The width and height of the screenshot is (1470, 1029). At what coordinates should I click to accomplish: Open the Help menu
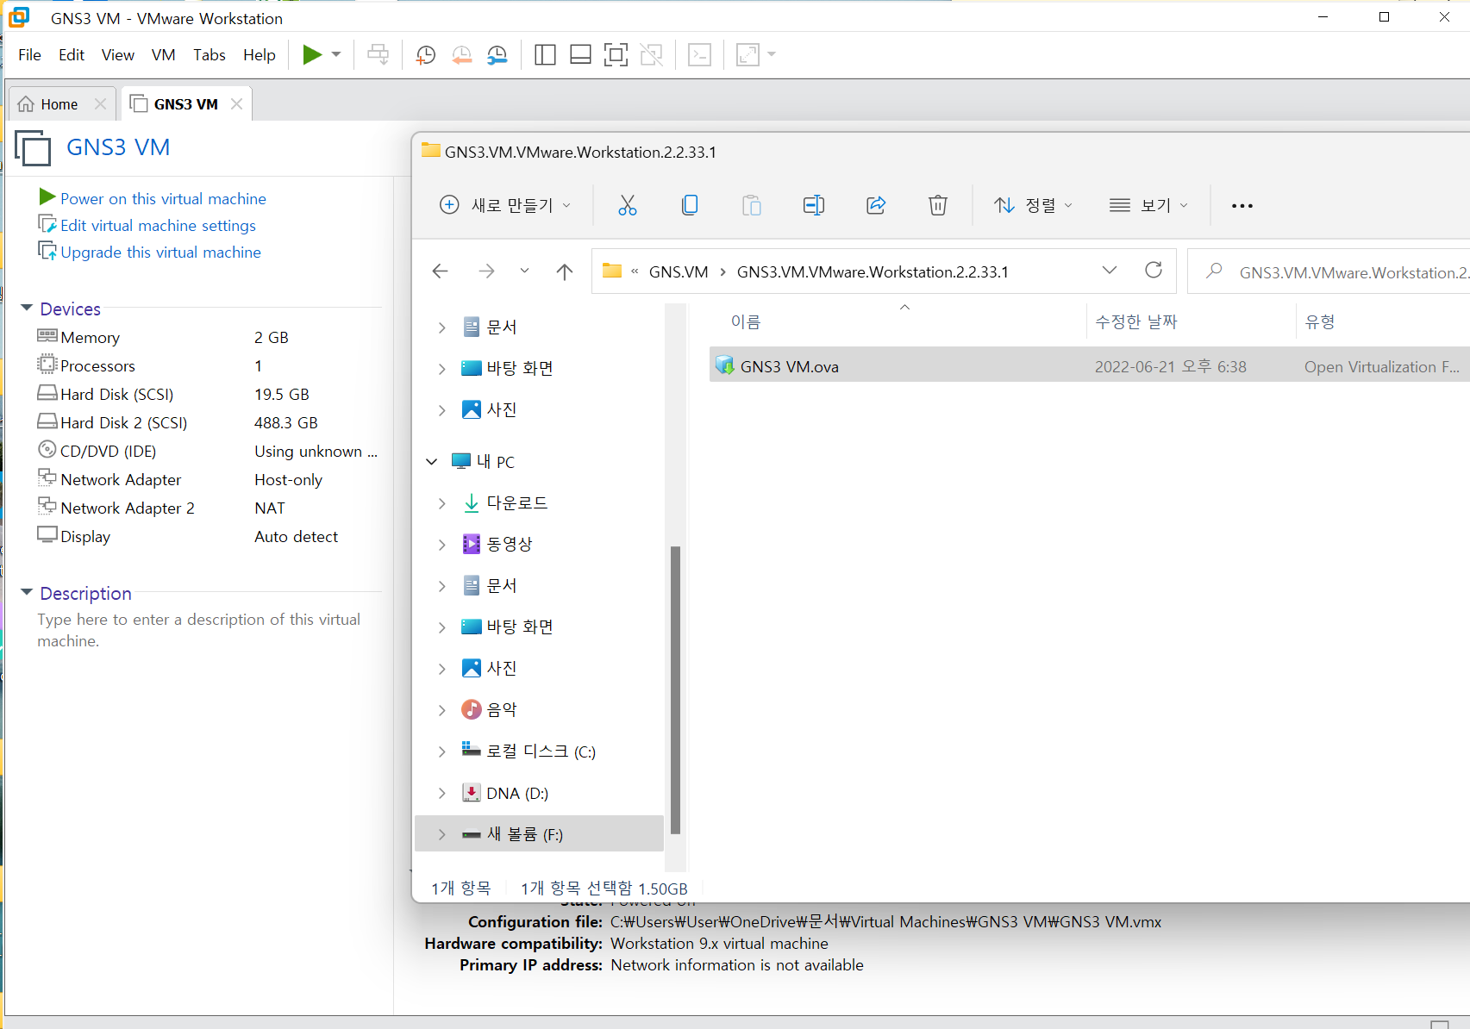pos(260,55)
